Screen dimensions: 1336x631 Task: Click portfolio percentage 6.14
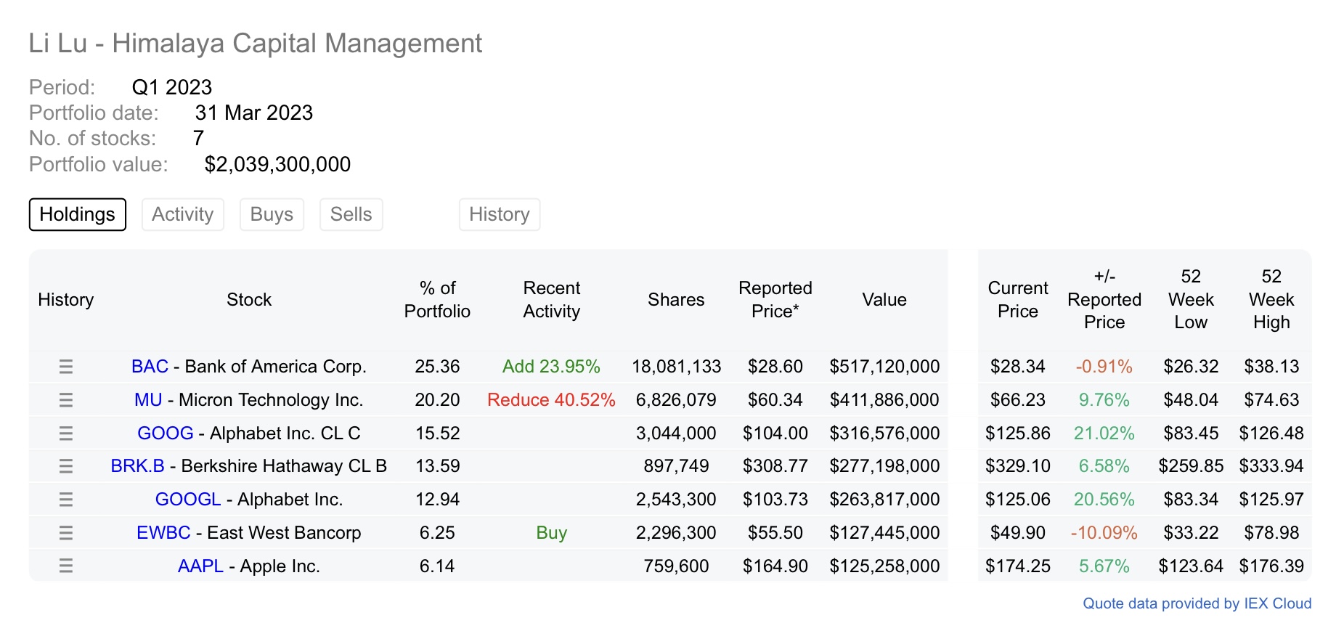pyautogui.click(x=437, y=566)
